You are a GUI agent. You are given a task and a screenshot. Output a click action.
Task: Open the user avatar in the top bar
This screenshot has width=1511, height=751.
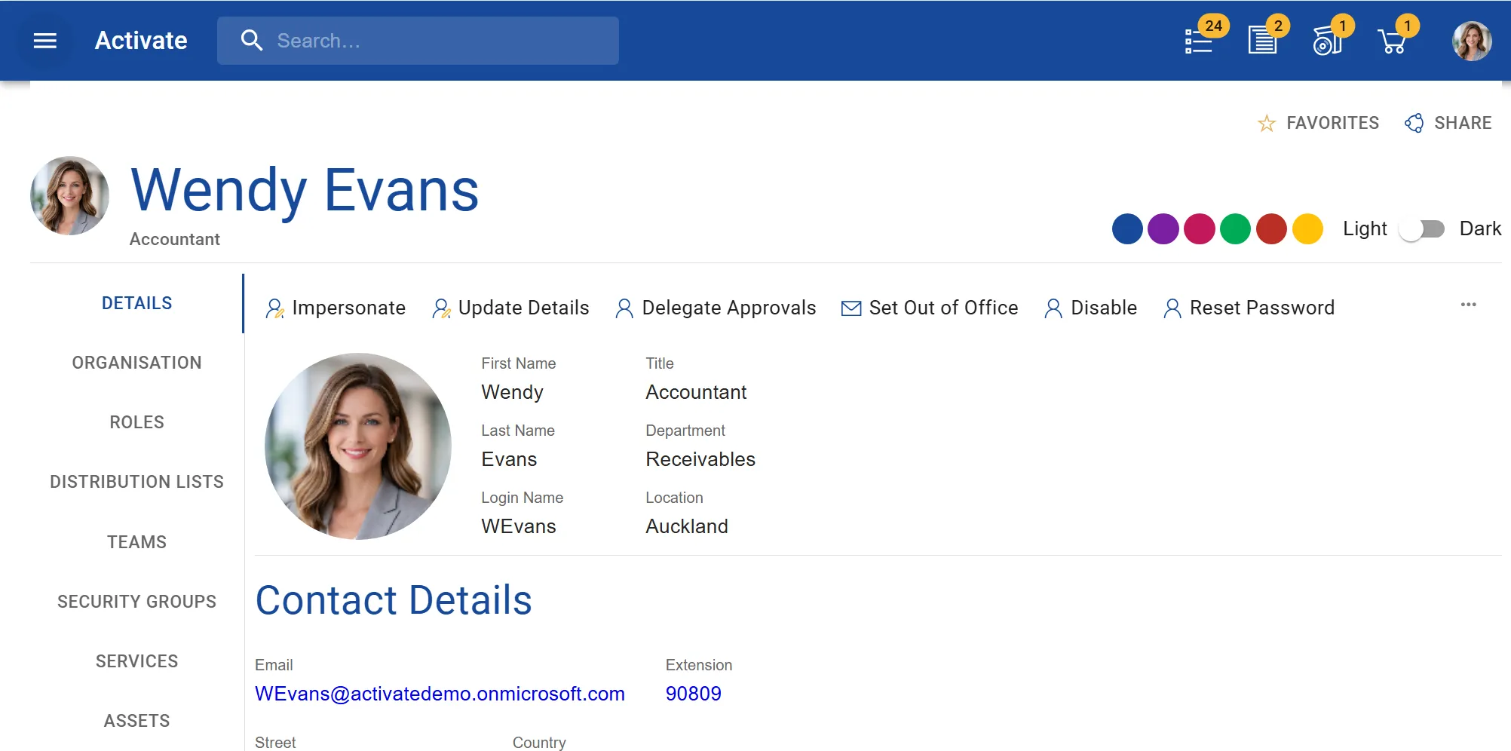[x=1472, y=41]
